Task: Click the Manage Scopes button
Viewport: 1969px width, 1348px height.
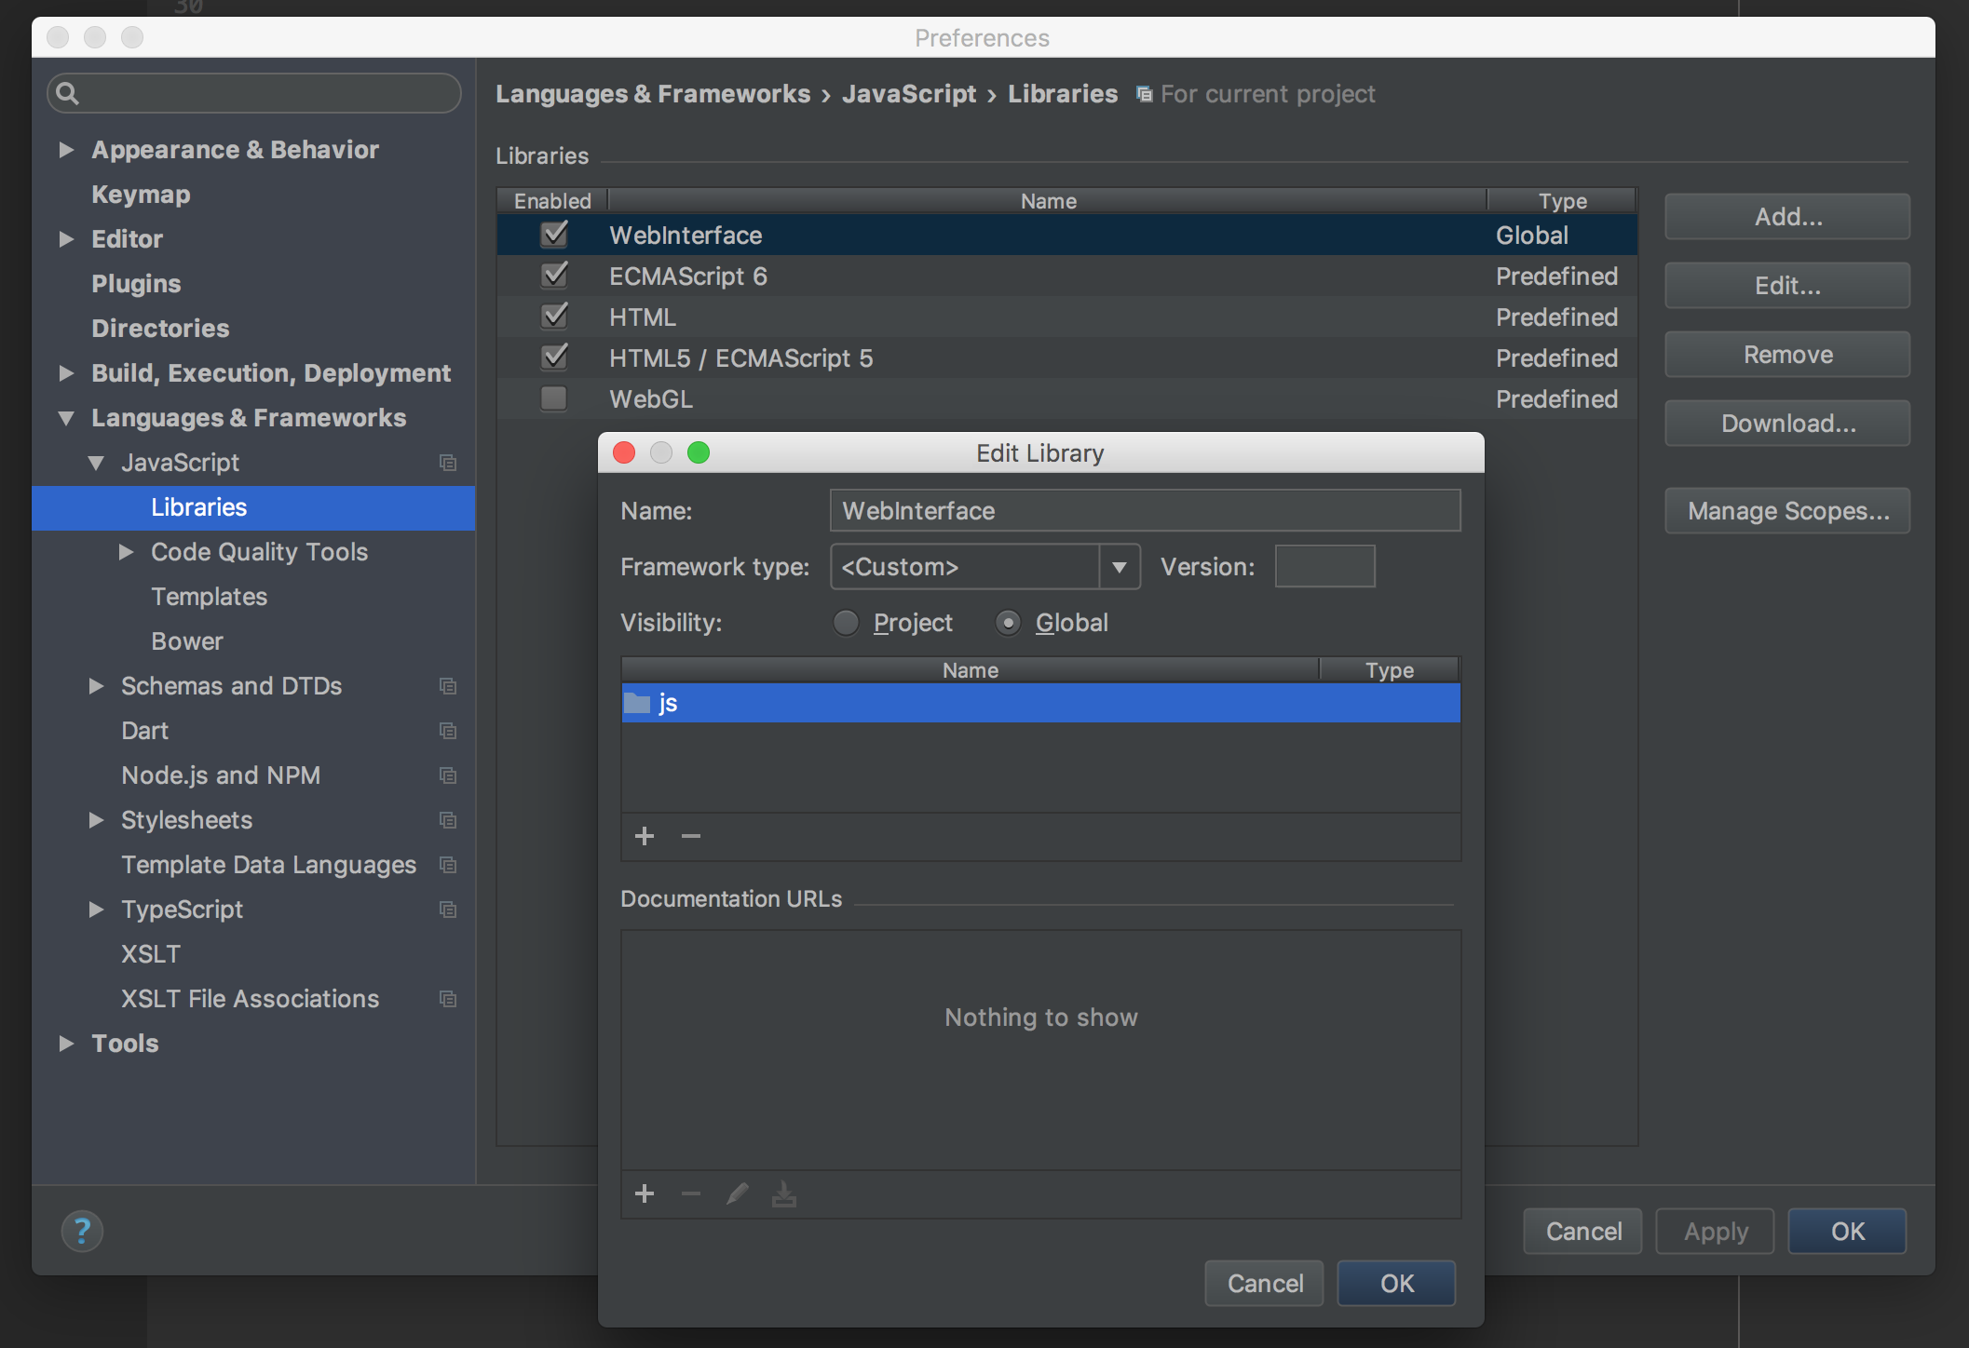Action: coord(1788,510)
